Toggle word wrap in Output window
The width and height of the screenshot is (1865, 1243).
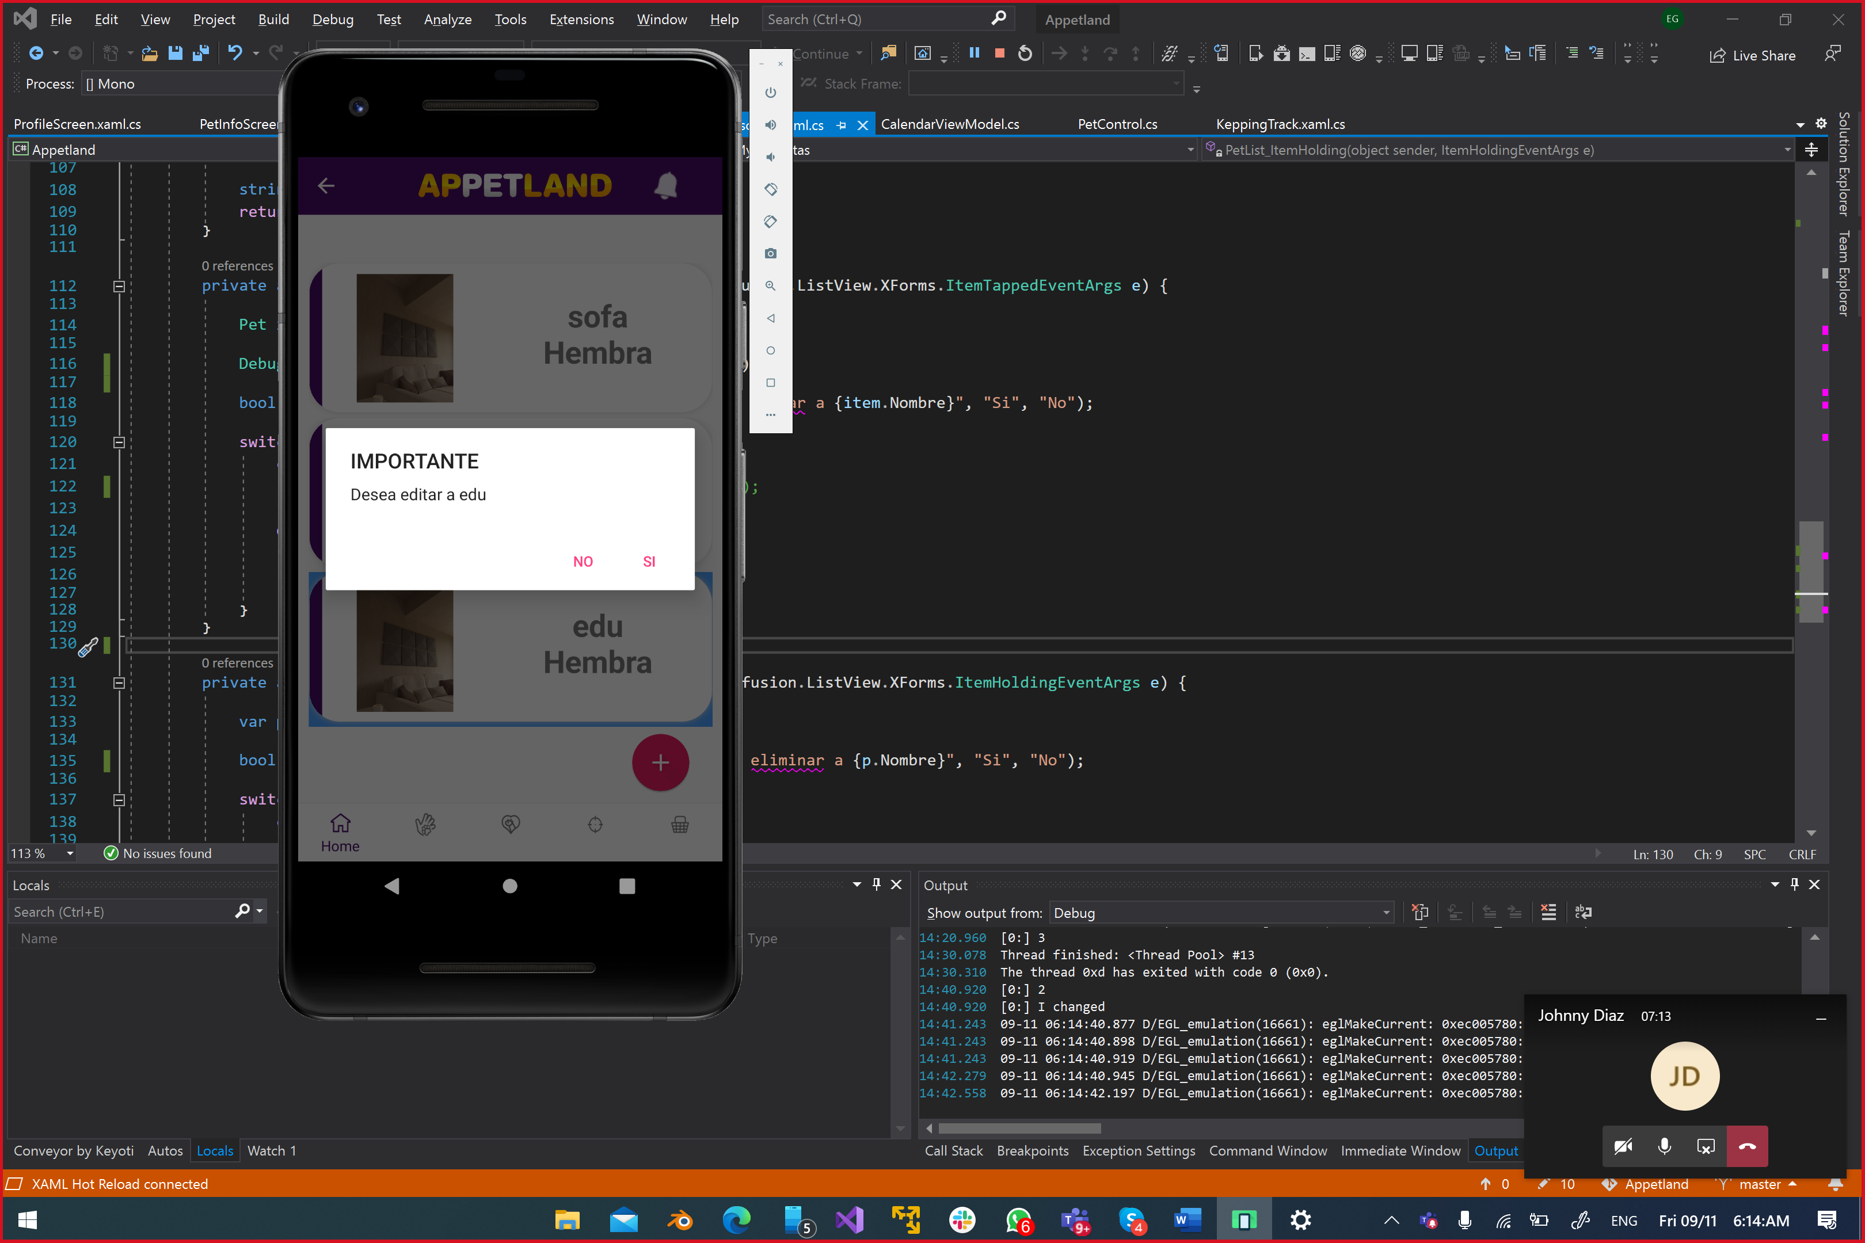pyautogui.click(x=1583, y=913)
